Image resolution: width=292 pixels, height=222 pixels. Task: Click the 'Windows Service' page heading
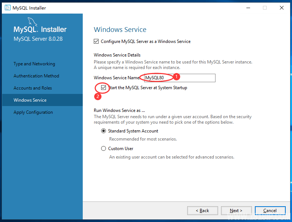[120, 29]
